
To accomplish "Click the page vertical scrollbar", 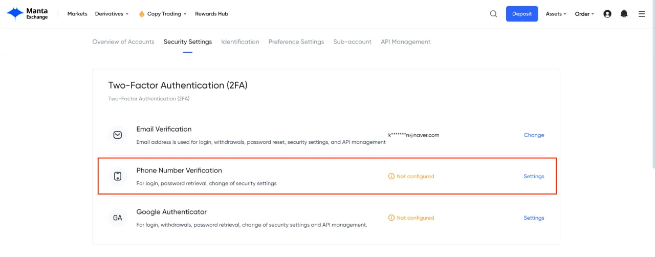I will [x=652, y=102].
